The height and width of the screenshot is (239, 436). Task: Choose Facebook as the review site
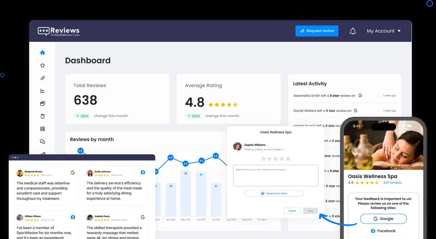[383, 231]
